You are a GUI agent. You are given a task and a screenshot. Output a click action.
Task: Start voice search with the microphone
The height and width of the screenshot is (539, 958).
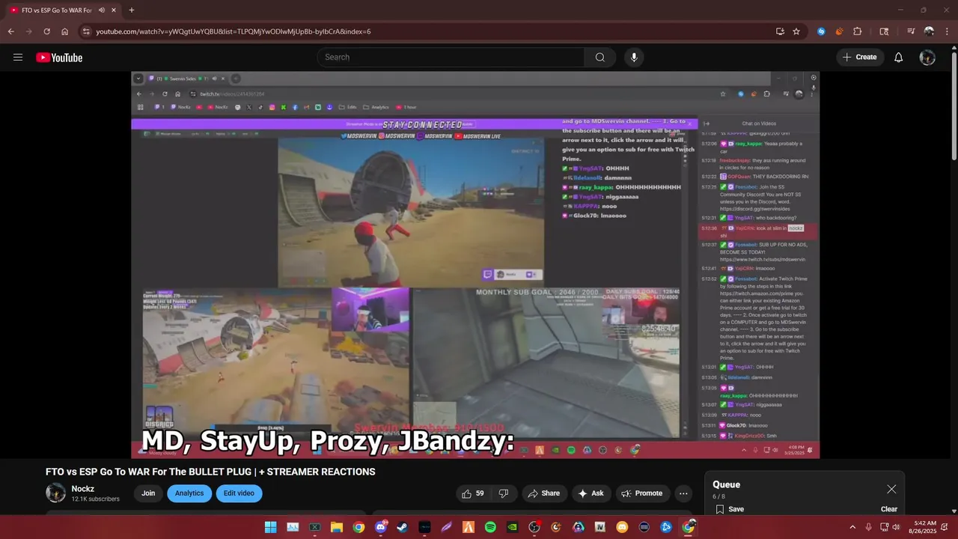point(634,58)
